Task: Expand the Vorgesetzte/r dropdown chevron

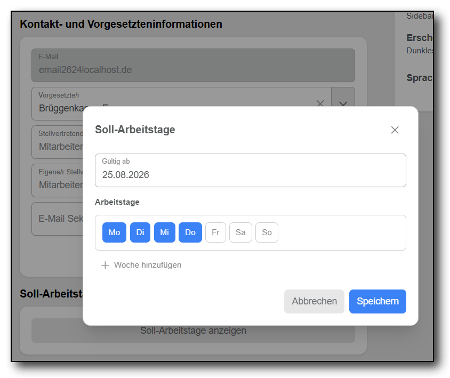Action: 343,103
